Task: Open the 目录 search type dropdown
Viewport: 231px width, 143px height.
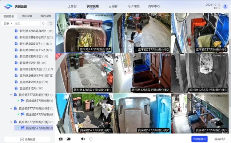Action: point(8,23)
